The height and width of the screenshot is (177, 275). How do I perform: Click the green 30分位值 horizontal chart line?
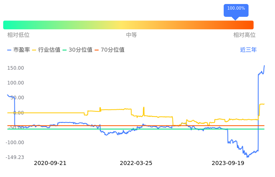pos(120,129)
